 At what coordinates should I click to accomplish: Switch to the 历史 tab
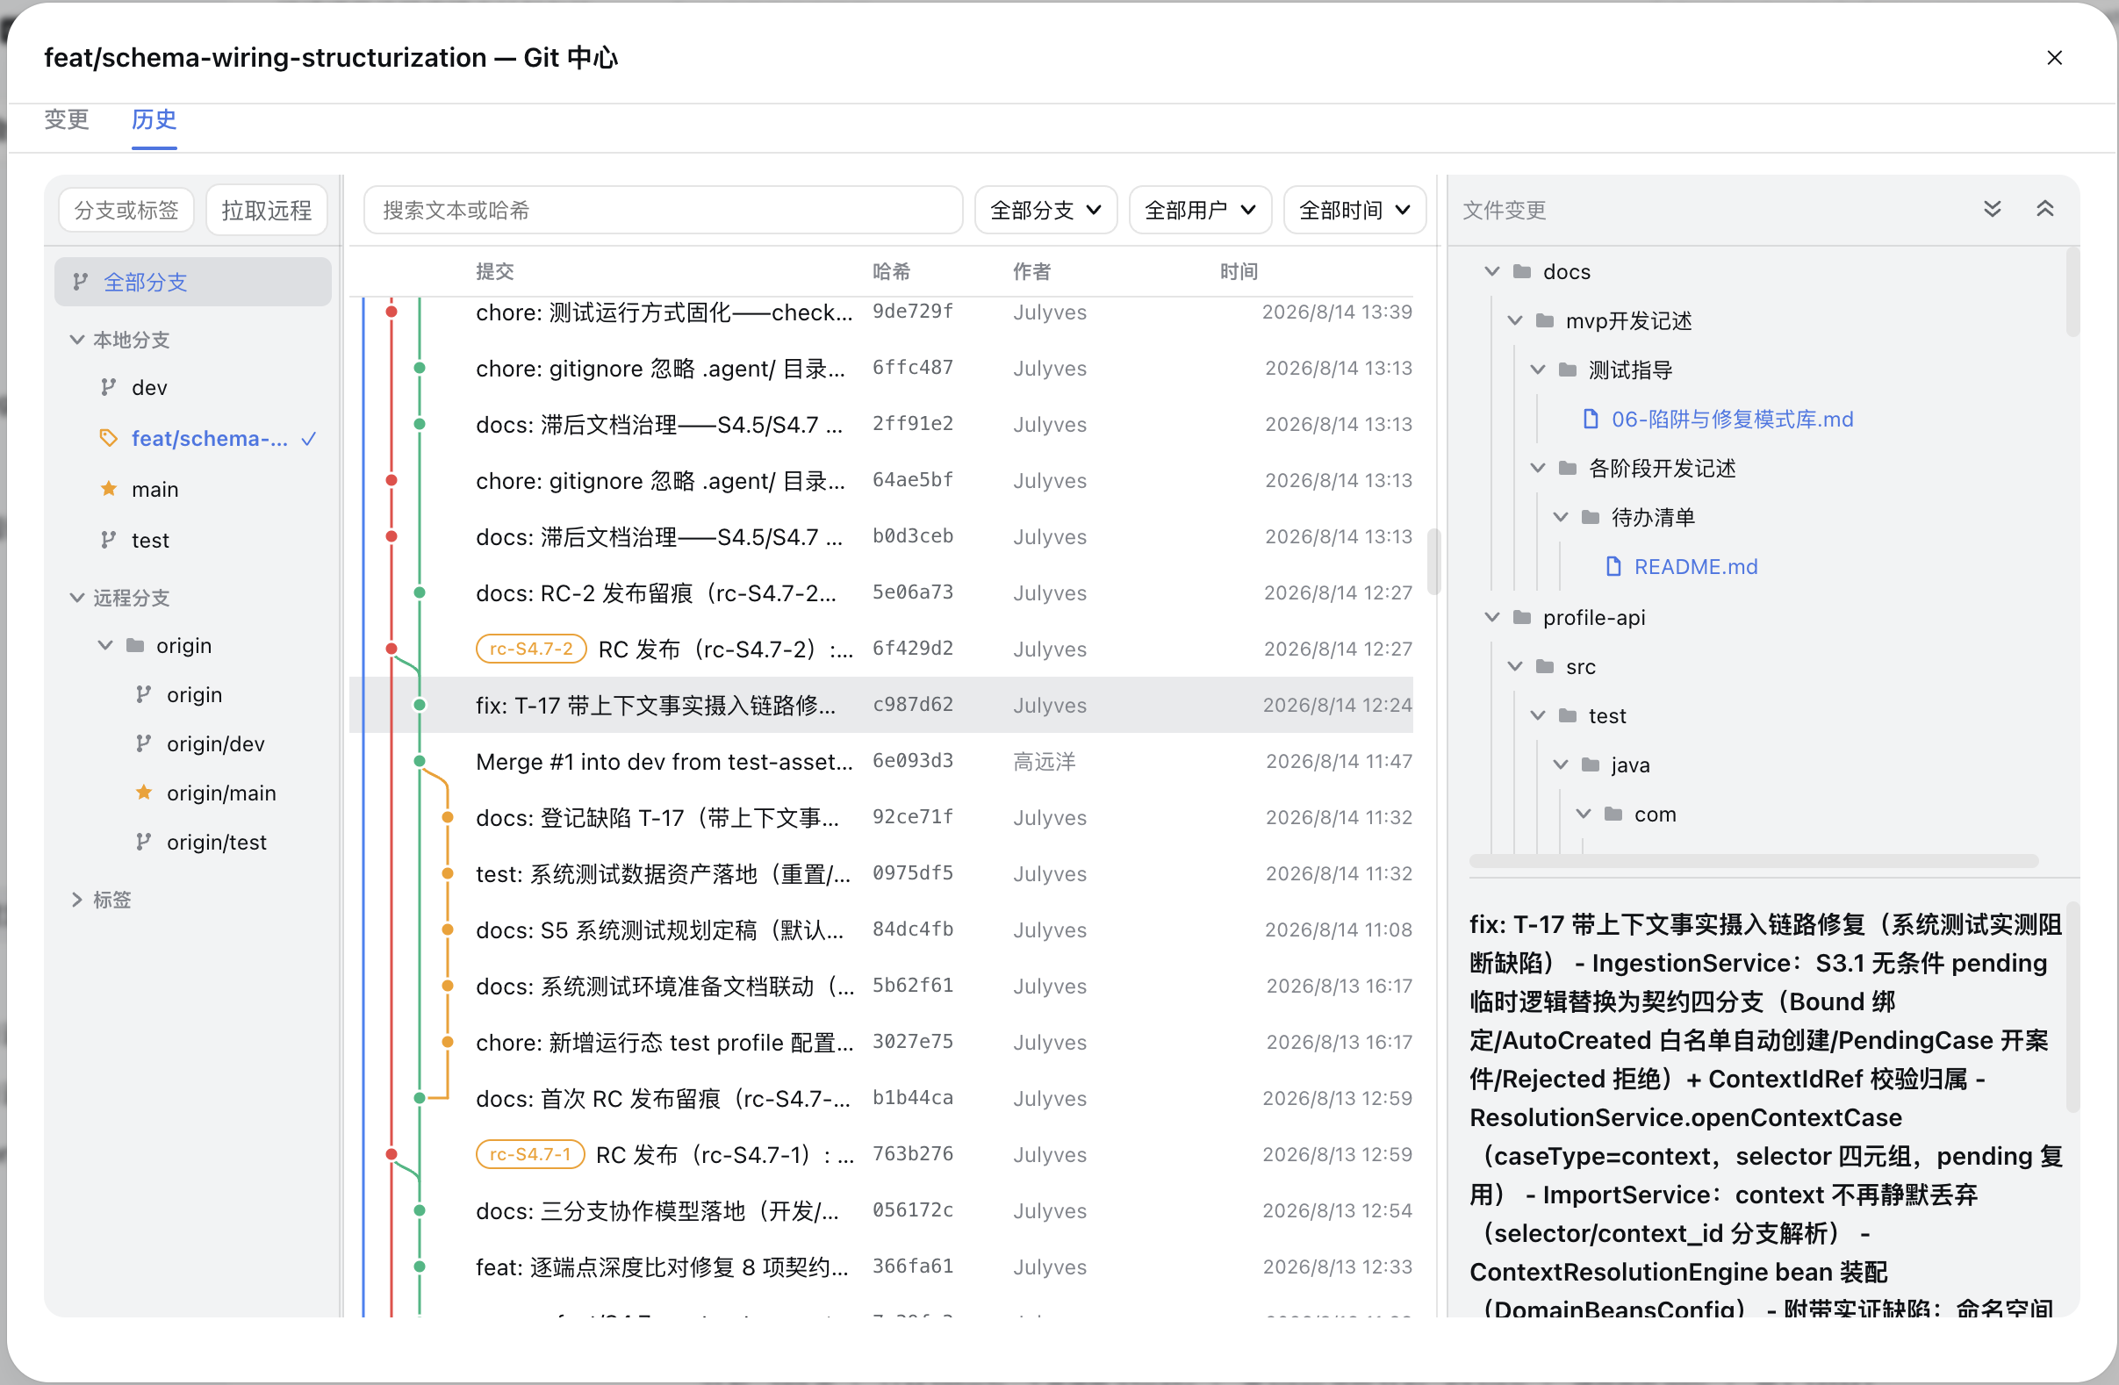coord(154,120)
